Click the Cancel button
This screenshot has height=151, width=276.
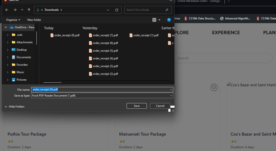[160, 106]
